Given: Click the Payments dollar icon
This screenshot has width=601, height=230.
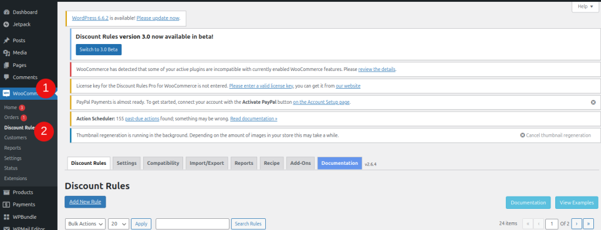Looking at the screenshot, I should (6, 205).
